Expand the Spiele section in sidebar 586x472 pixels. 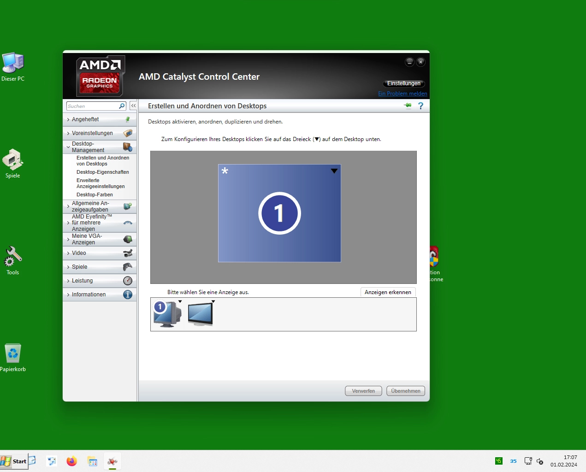[x=100, y=267]
